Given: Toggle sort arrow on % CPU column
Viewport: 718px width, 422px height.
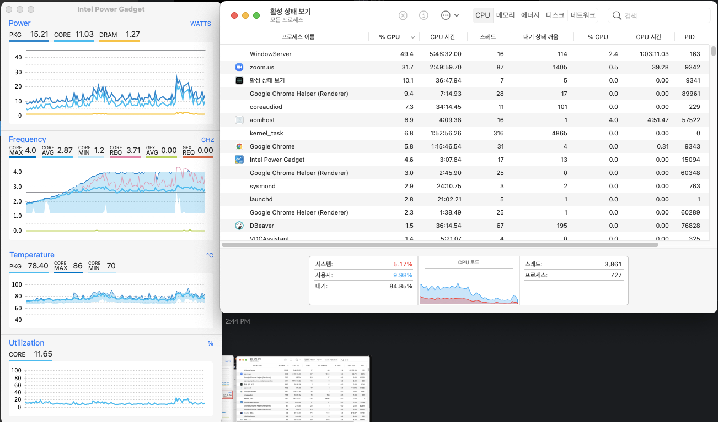Looking at the screenshot, I should point(412,37).
